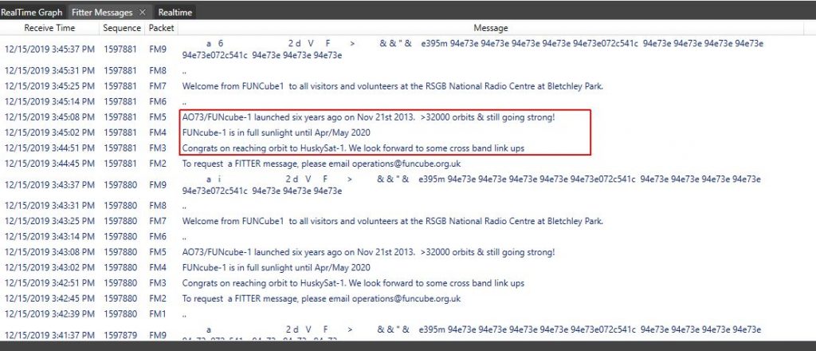Sort by Receive Time column header
816x351 pixels.
[x=49, y=28]
